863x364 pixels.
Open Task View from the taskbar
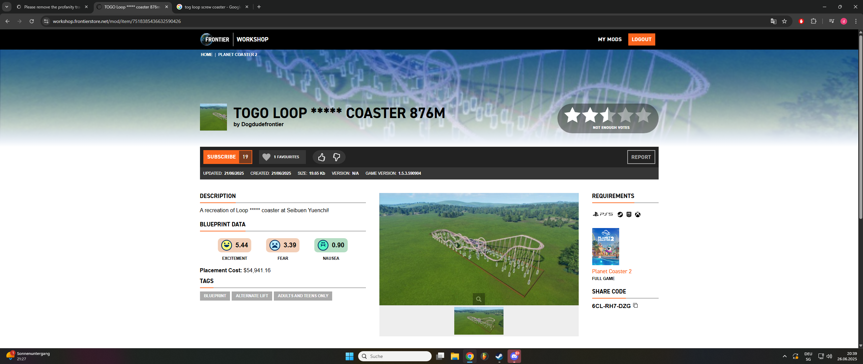click(440, 356)
